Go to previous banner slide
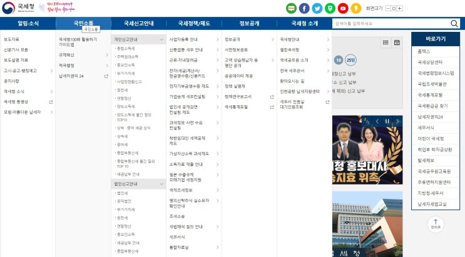The width and height of the screenshot is (465, 257). coord(377,121)
